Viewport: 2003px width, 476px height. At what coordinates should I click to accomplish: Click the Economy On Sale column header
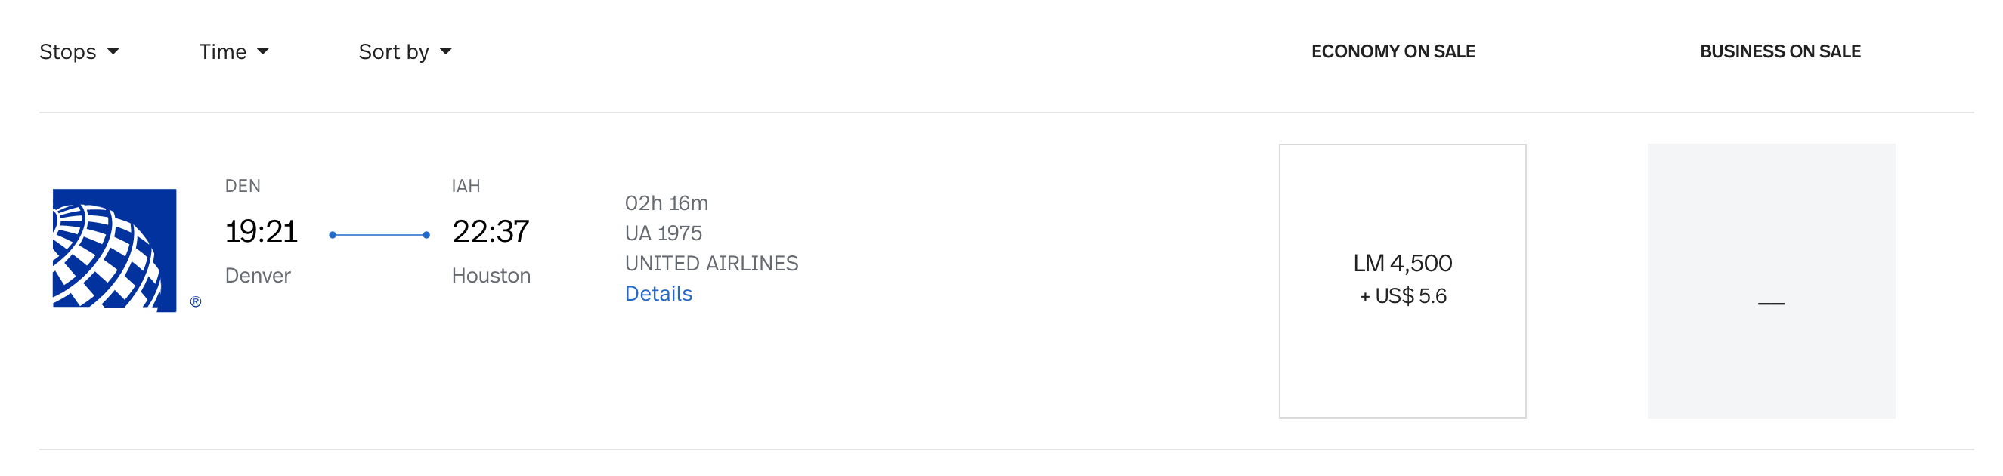click(1392, 52)
